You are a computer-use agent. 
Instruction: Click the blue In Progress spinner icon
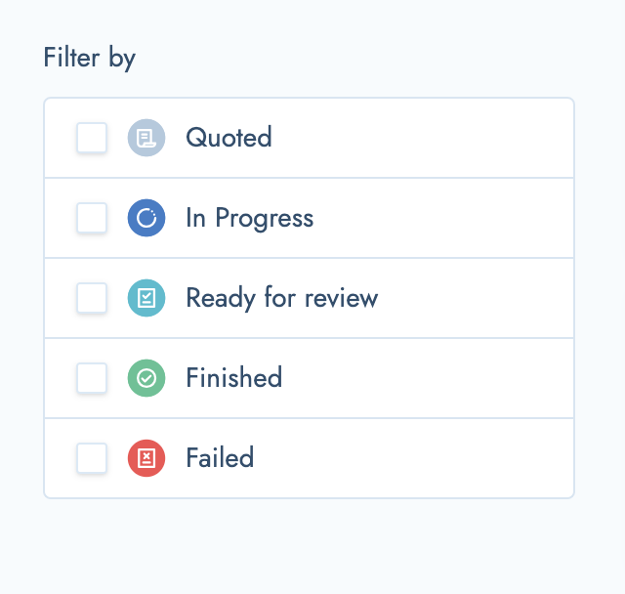point(146,218)
